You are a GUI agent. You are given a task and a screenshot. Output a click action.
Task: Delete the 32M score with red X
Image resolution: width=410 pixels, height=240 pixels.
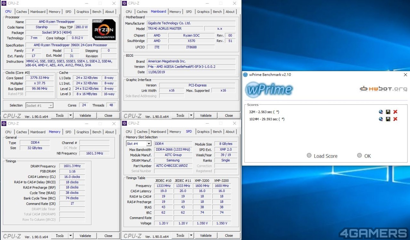(x=395, y=112)
